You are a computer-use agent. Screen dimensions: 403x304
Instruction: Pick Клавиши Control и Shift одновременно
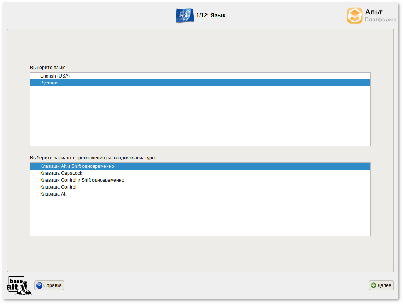click(x=82, y=180)
